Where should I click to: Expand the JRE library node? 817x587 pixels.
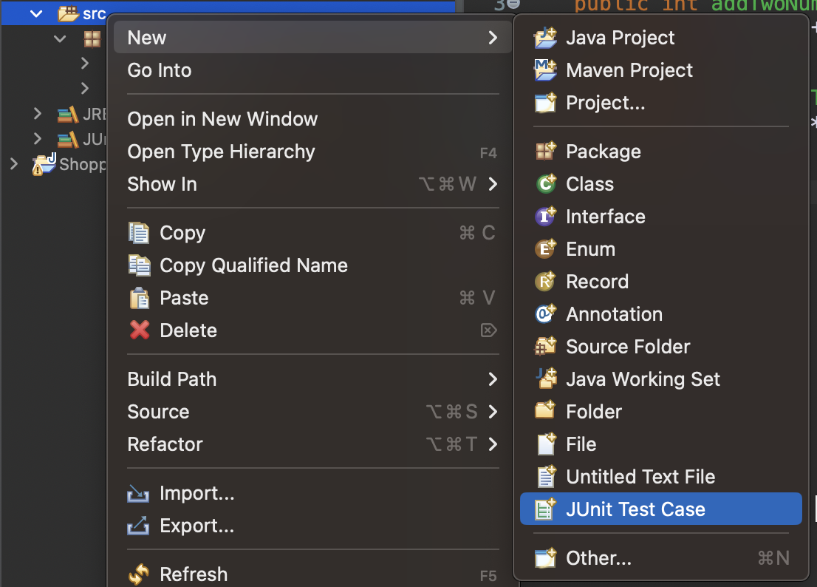[x=37, y=113]
